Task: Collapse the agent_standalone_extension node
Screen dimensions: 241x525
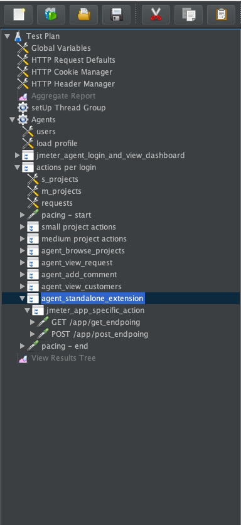Action: pos(23,299)
